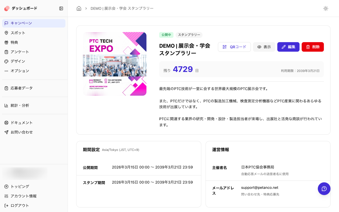Click the PTC Tech Expo poster thumbnail
Screen dimensions: 339x212
coord(115,64)
